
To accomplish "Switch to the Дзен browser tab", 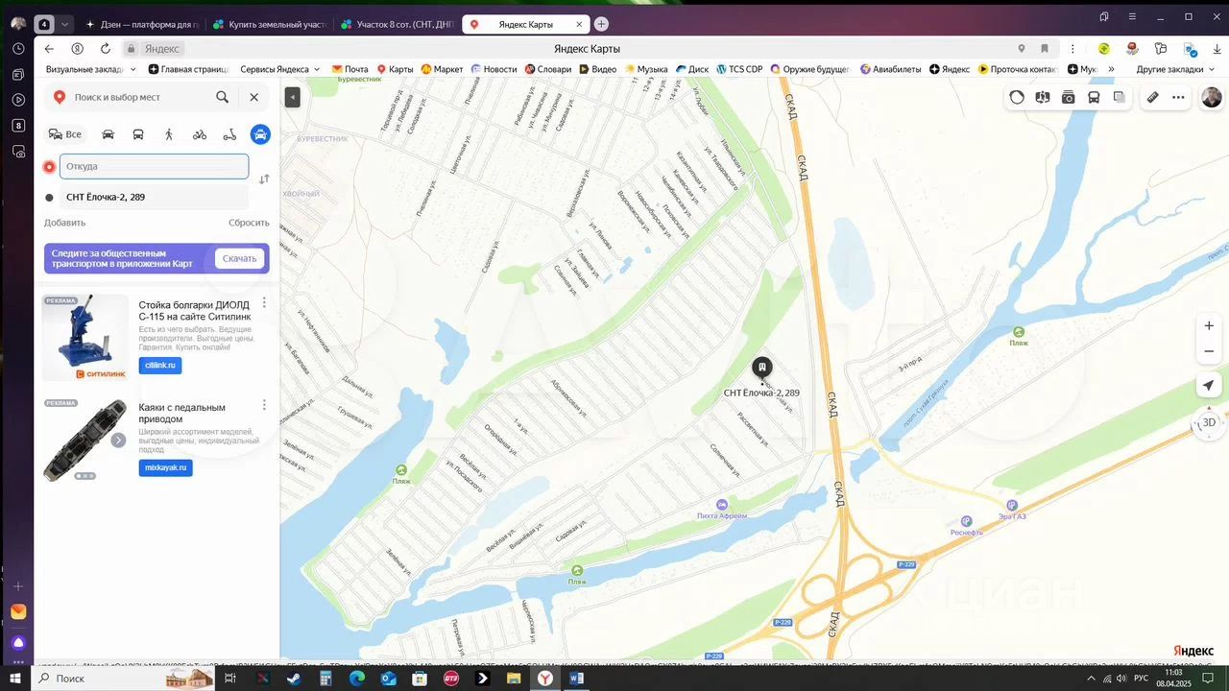I will (142, 24).
